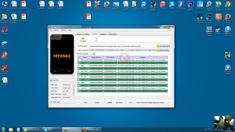Image resolution: width=235 pixels, height=132 pixels.
Task: Open the Firmware Upgrade mode dropdown
Action: [86, 54]
